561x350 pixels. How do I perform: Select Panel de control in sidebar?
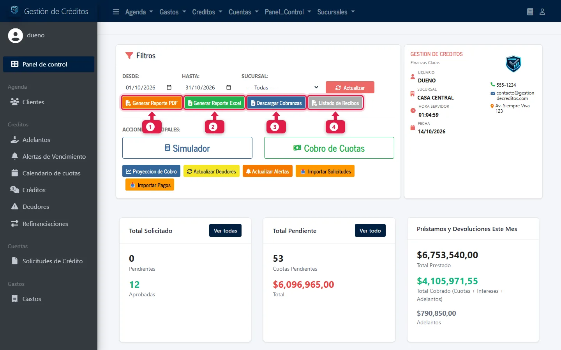49,64
